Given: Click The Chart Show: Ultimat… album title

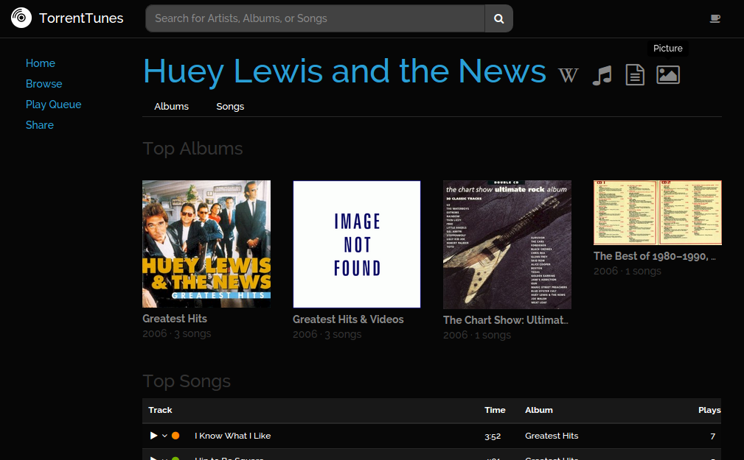Looking at the screenshot, I should tap(506, 320).
